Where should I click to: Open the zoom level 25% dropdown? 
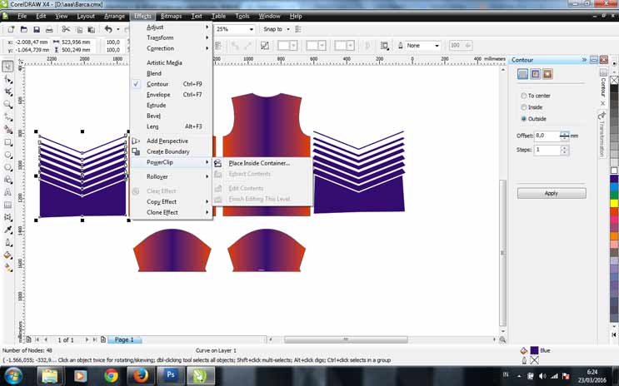tap(251, 29)
